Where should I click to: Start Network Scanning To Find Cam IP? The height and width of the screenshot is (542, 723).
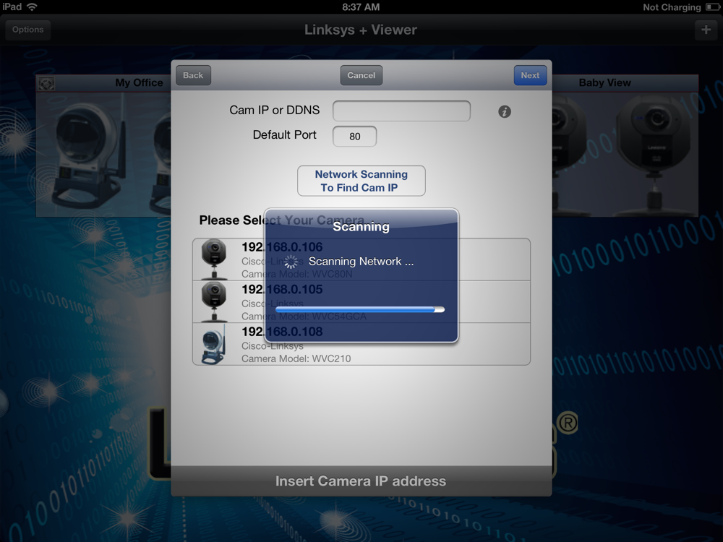361,181
